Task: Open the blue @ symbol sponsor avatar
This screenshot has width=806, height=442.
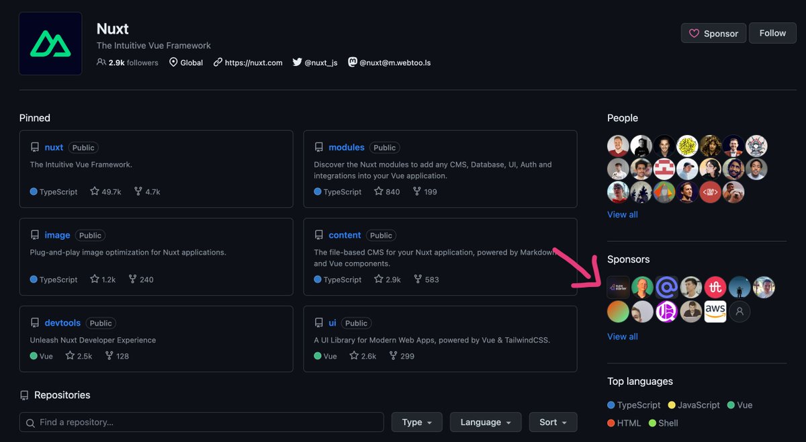Action: 667,288
